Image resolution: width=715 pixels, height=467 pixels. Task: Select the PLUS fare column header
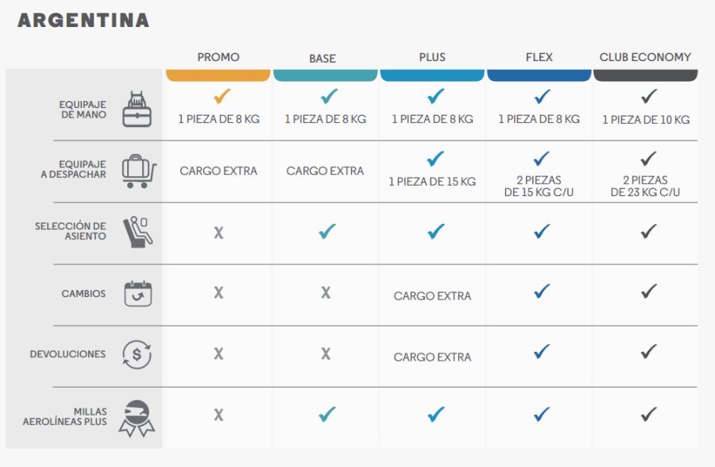point(432,57)
